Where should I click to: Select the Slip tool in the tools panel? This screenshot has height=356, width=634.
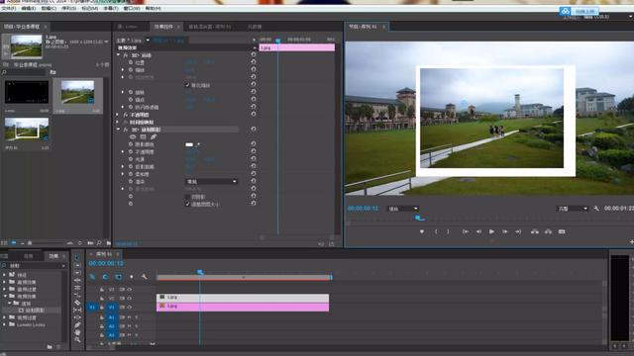tap(77, 310)
